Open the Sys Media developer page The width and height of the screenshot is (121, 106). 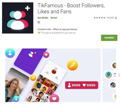point(43,18)
